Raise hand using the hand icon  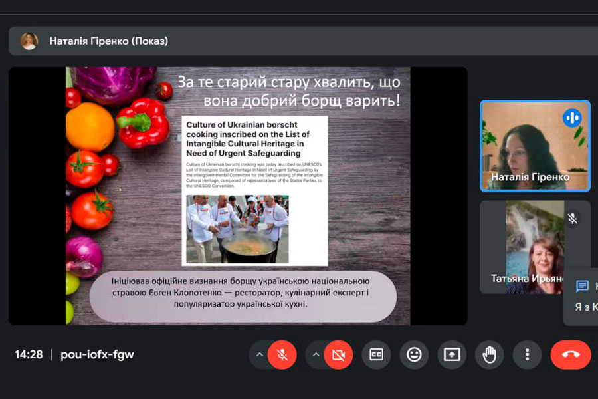pos(489,354)
